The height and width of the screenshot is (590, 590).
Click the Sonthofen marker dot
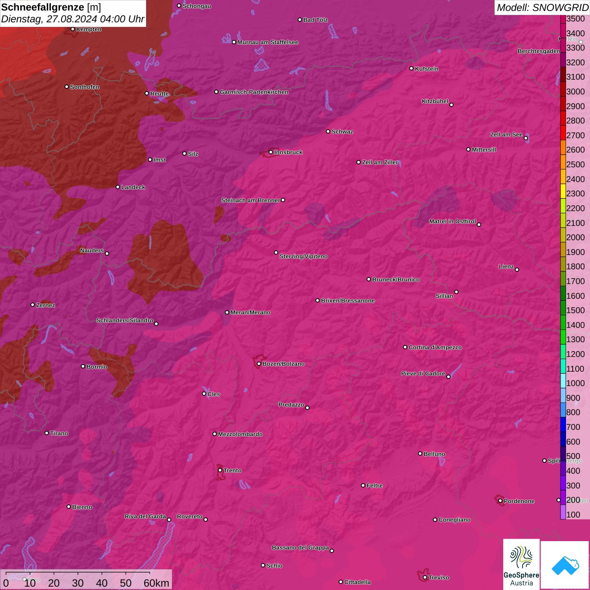tap(67, 87)
